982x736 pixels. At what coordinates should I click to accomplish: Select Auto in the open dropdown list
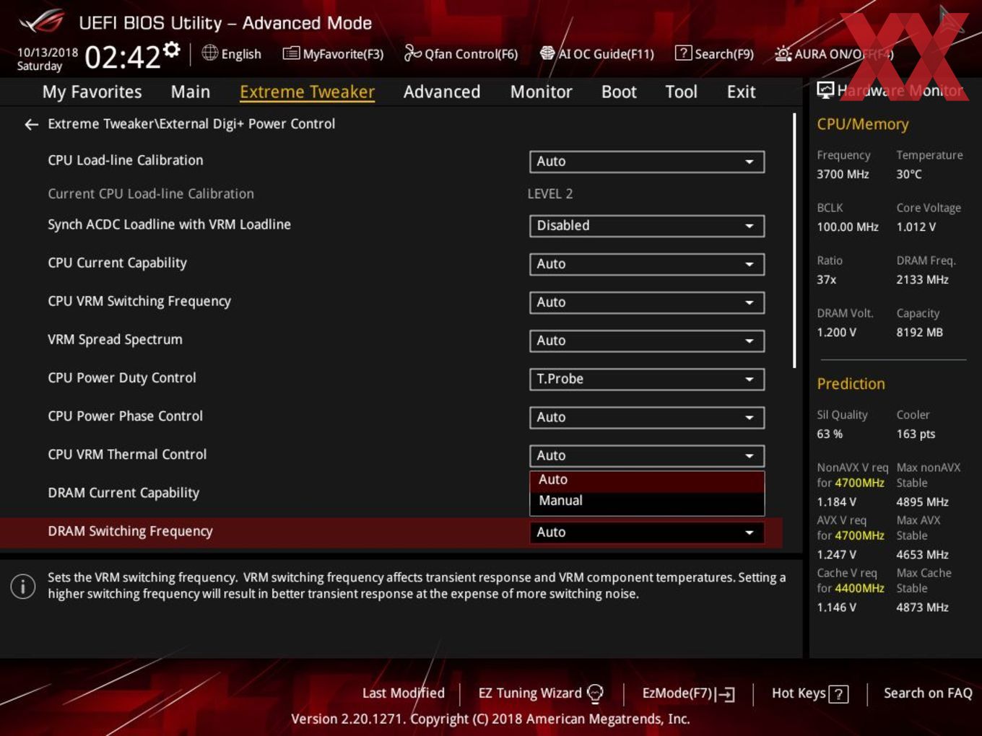[x=647, y=480]
